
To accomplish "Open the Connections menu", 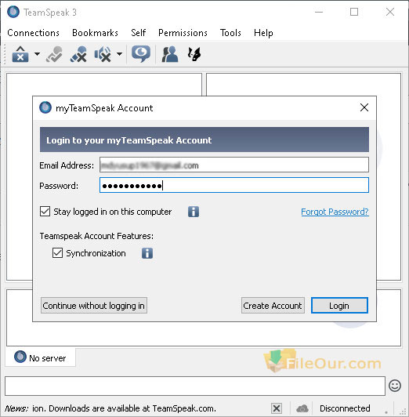I will [33, 33].
